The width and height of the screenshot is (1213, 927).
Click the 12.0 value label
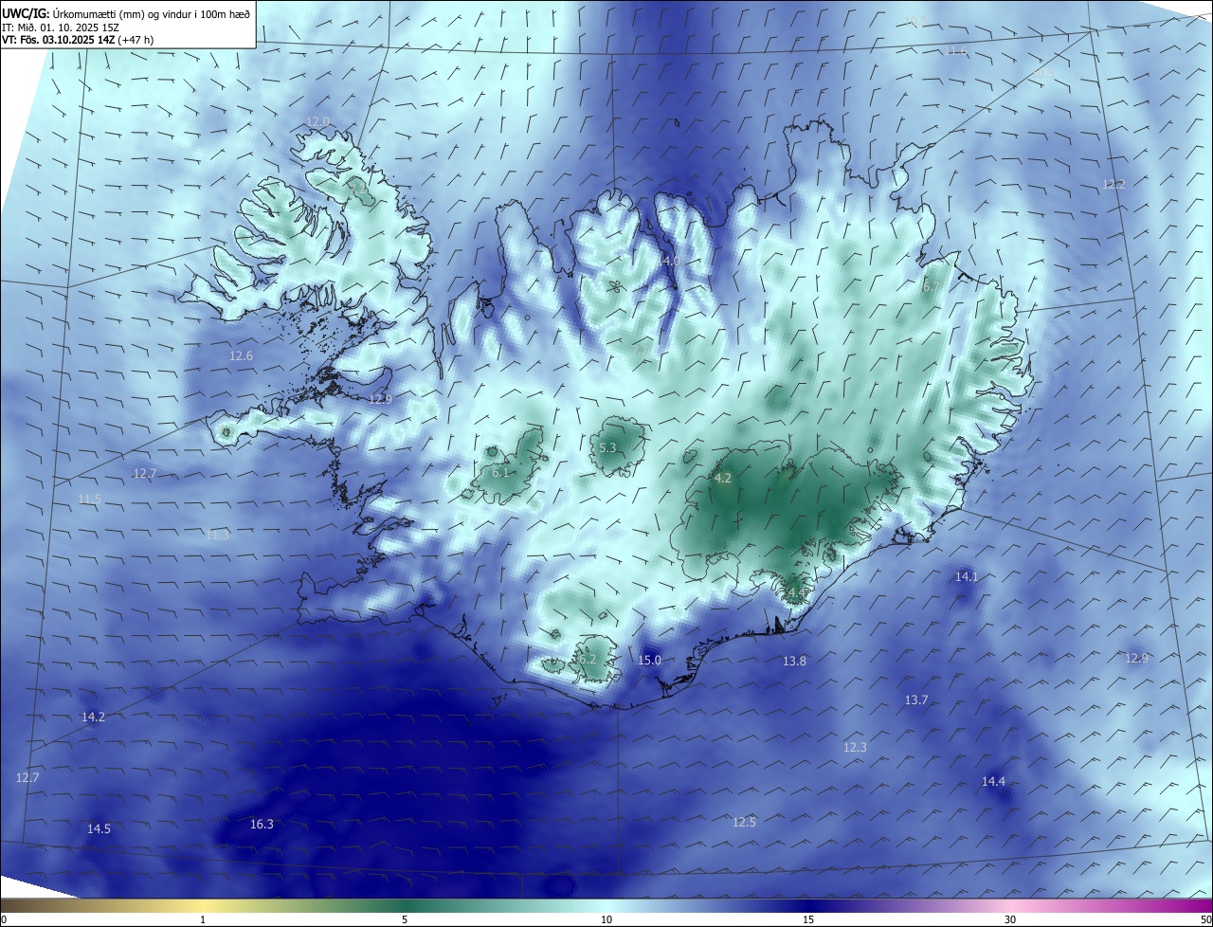(x=318, y=122)
